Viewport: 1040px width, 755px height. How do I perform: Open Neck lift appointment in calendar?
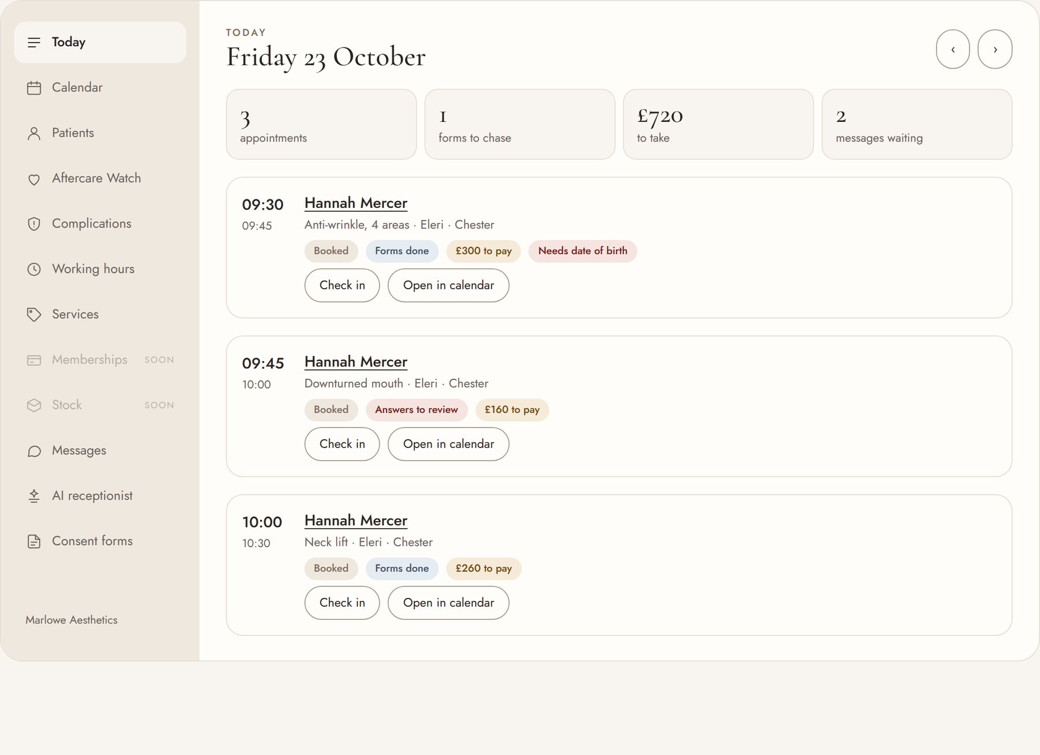click(x=448, y=603)
